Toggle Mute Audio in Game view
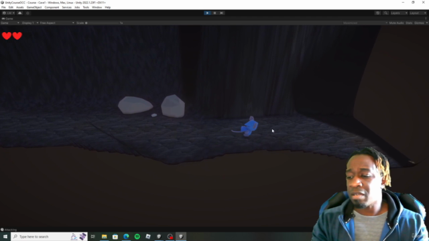 click(396, 23)
